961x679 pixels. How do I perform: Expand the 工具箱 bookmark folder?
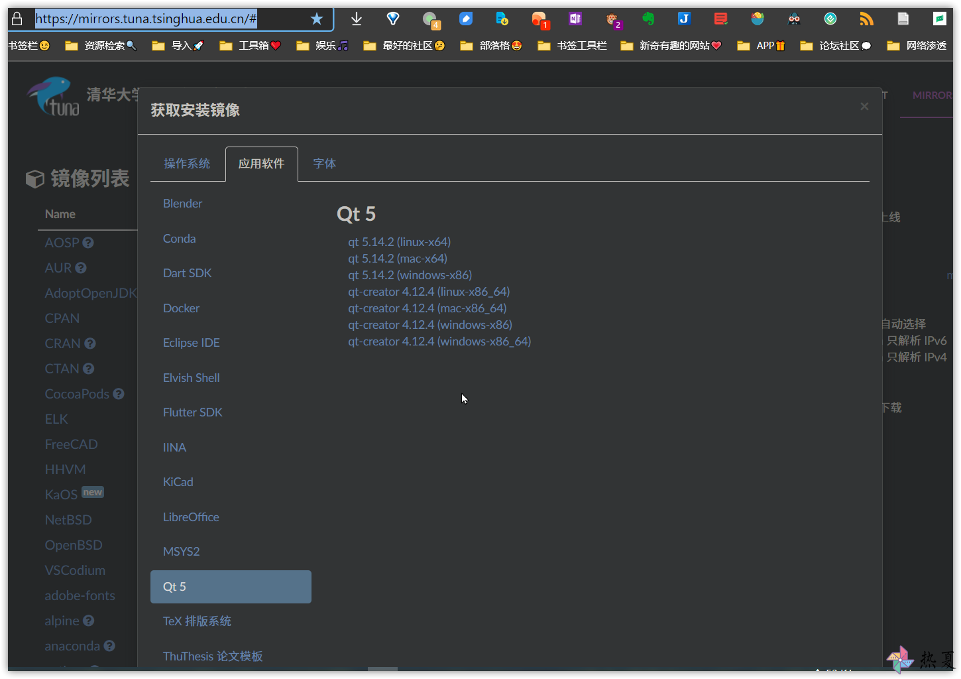(x=251, y=46)
